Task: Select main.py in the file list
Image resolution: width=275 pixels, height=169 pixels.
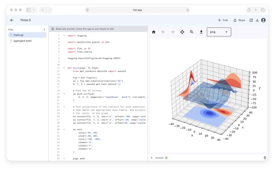Action: (x=27, y=35)
